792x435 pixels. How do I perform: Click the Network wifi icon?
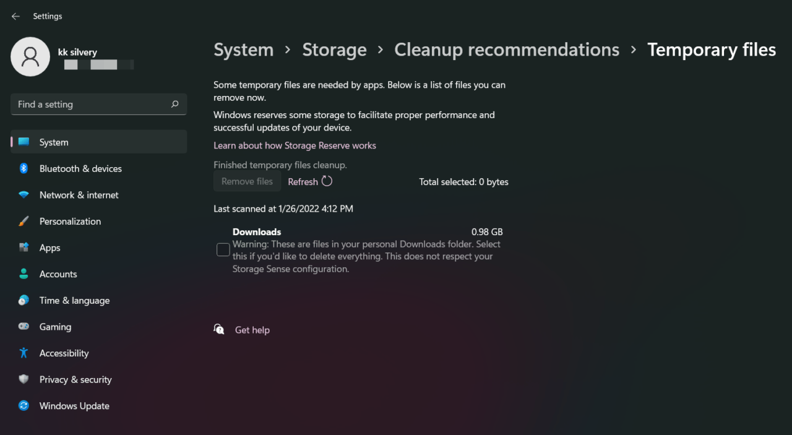pos(24,195)
